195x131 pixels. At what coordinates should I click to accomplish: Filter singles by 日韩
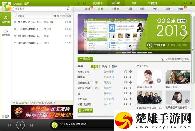pos(114,66)
